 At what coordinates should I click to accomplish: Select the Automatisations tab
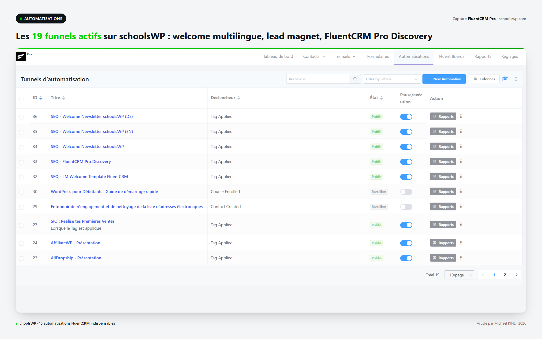(x=414, y=56)
